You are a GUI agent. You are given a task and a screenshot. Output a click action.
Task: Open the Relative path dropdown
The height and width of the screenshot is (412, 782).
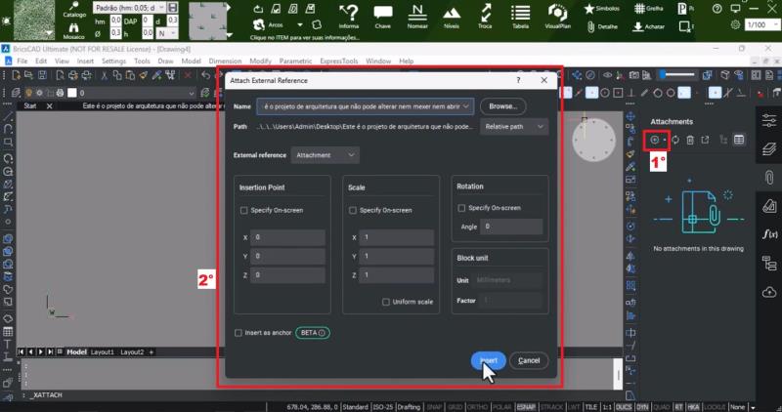tap(513, 126)
